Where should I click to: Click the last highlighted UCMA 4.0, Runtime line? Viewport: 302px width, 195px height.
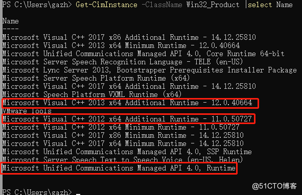click(x=119, y=168)
